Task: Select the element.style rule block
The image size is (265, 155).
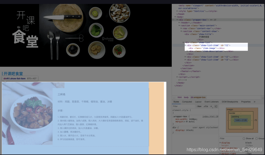Action: (195, 112)
